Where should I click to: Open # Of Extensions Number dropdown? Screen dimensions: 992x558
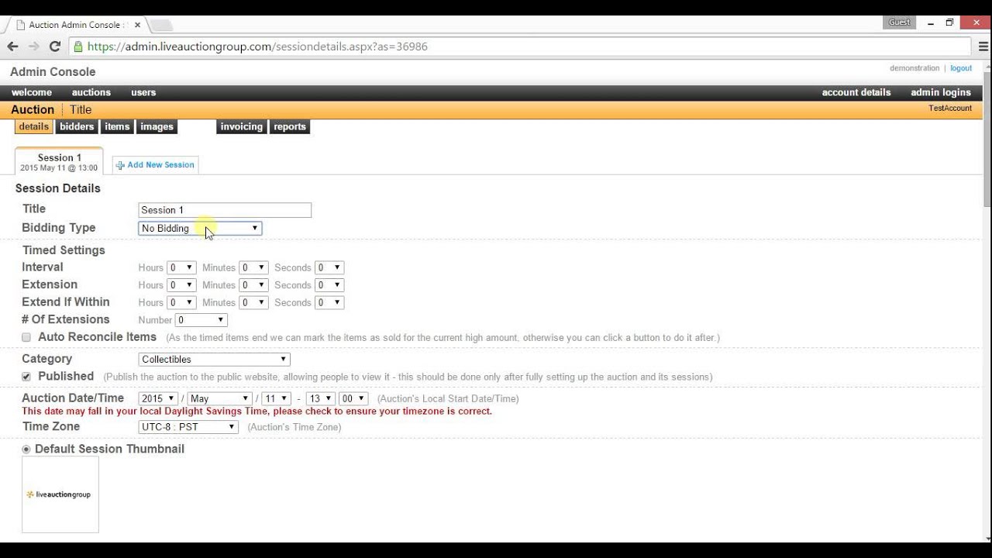pyautogui.click(x=201, y=320)
